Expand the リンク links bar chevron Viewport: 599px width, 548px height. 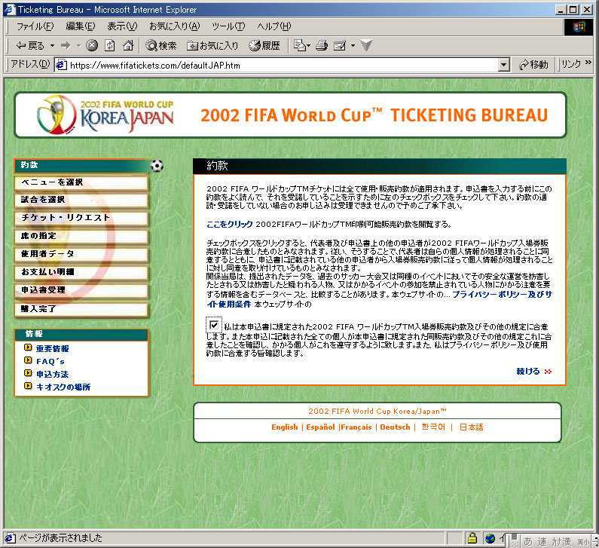click(x=588, y=63)
